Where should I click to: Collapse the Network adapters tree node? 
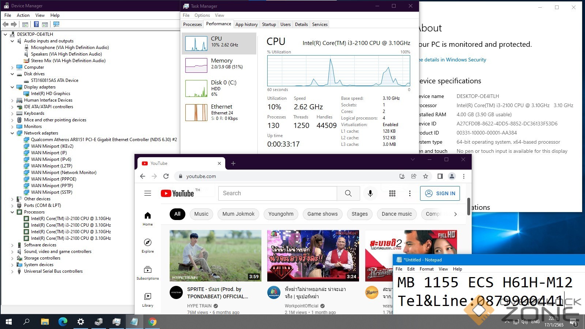[12, 133]
